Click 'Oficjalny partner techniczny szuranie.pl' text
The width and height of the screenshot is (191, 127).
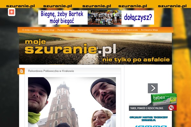152,119
